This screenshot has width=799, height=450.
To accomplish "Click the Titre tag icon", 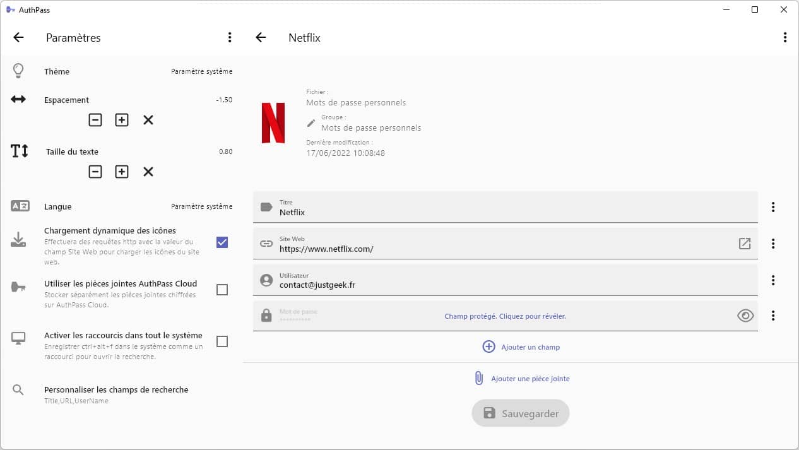I will click(x=266, y=207).
